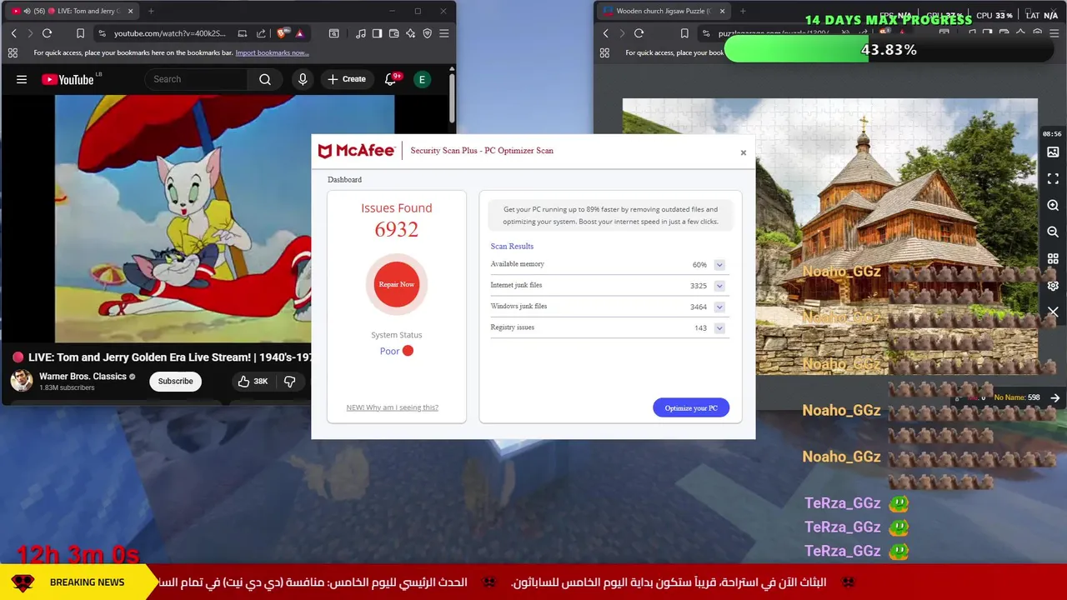The image size is (1067, 600).
Task: Click Repair Now in the McAfee dialog
Action: (x=397, y=284)
